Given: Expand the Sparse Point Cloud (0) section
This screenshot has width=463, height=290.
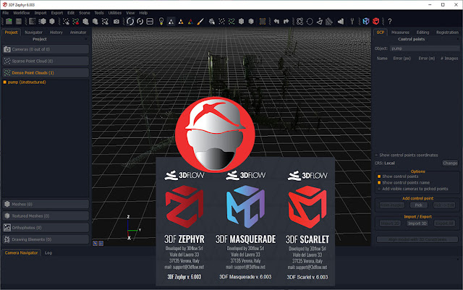Looking at the screenshot, I should click(46, 61).
